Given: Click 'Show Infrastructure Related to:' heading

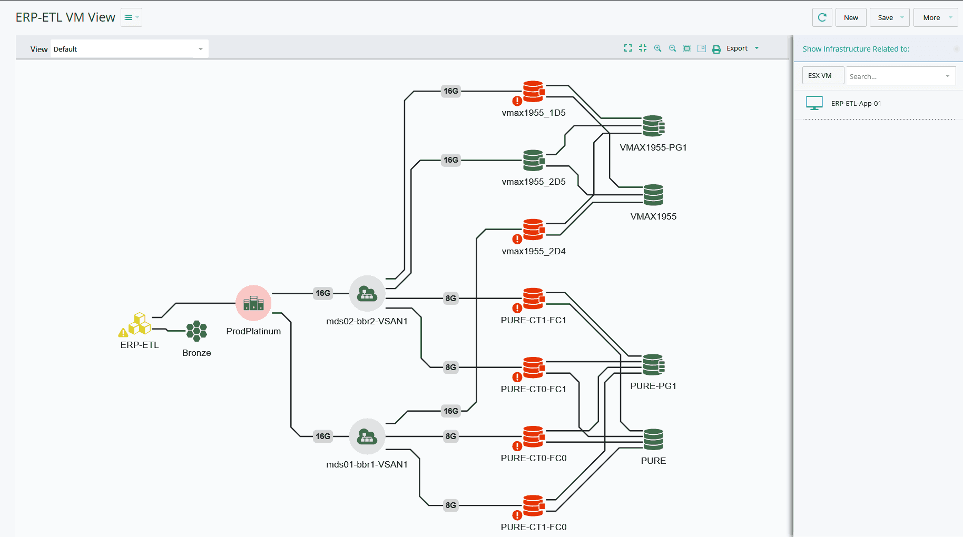Looking at the screenshot, I should tap(856, 49).
